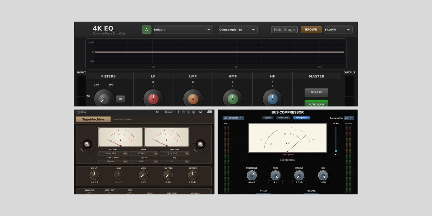Toggle the filters IN button
This screenshot has width=432, height=216.
point(120,99)
